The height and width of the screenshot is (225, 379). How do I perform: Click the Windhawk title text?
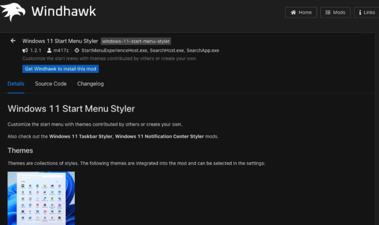point(64,11)
